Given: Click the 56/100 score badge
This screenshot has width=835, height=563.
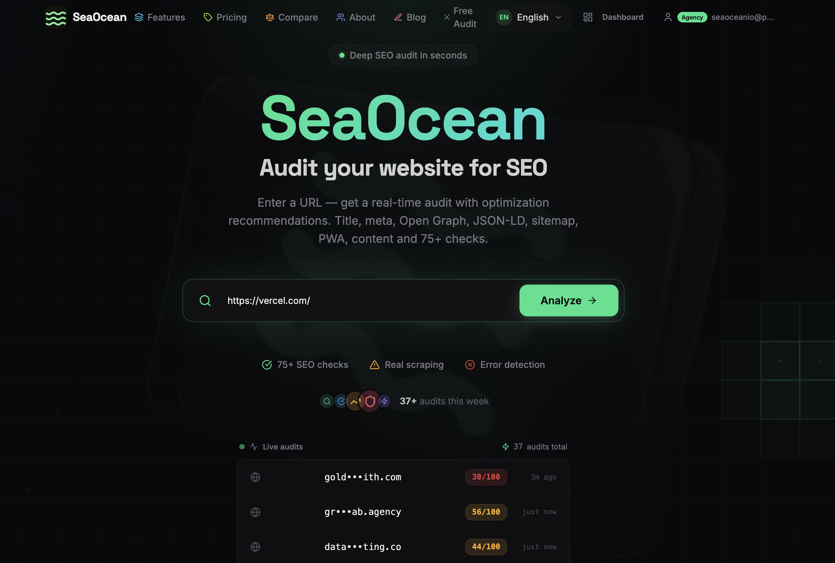Looking at the screenshot, I should point(486,512).
